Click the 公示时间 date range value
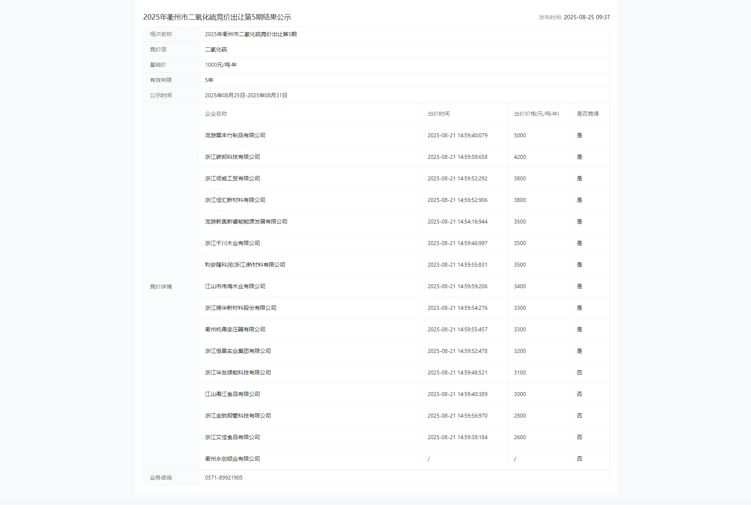 pyautogui.click(x=246, y=95)
